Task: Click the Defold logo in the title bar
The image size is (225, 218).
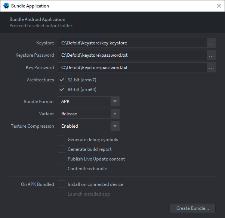Action: click(x=6, y=6)
